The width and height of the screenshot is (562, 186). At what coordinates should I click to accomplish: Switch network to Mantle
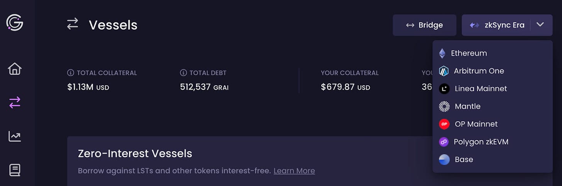(x=467, y=107)
